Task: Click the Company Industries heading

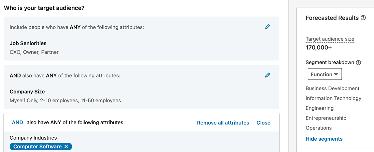Action: click(x=33, y=138)
